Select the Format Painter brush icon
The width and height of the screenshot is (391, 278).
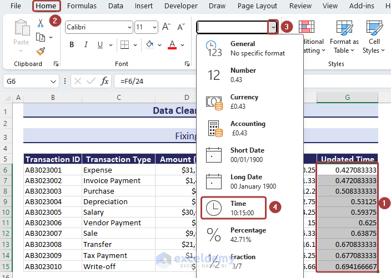(x=41, y=51)
